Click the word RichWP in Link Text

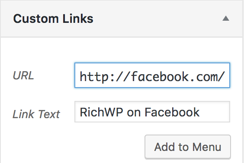click(101, 112)
